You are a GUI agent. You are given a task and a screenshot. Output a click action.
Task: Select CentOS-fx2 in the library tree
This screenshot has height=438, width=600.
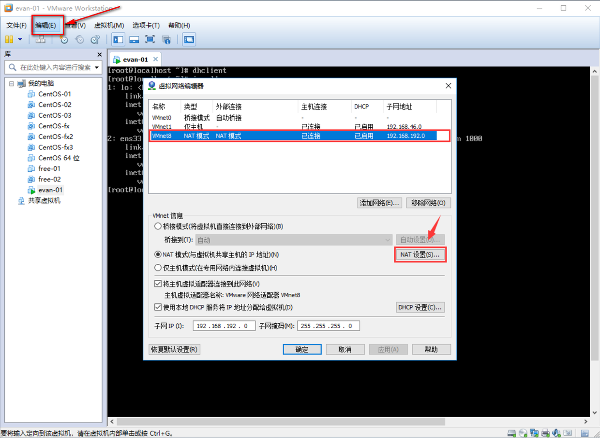(55, 136)
